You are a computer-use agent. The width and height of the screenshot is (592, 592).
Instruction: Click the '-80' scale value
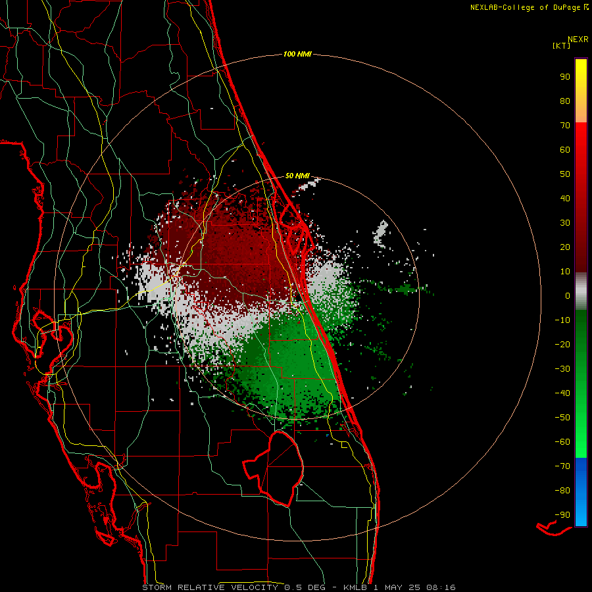(562, 491)
